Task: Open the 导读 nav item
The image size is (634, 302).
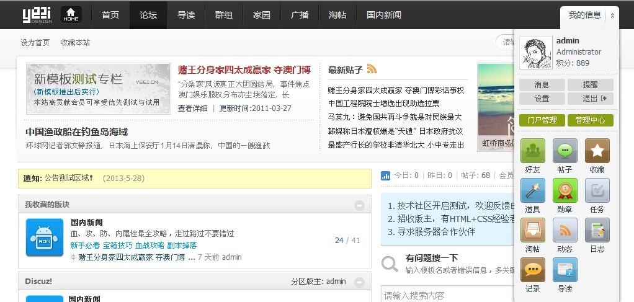Action: [186, 15]
